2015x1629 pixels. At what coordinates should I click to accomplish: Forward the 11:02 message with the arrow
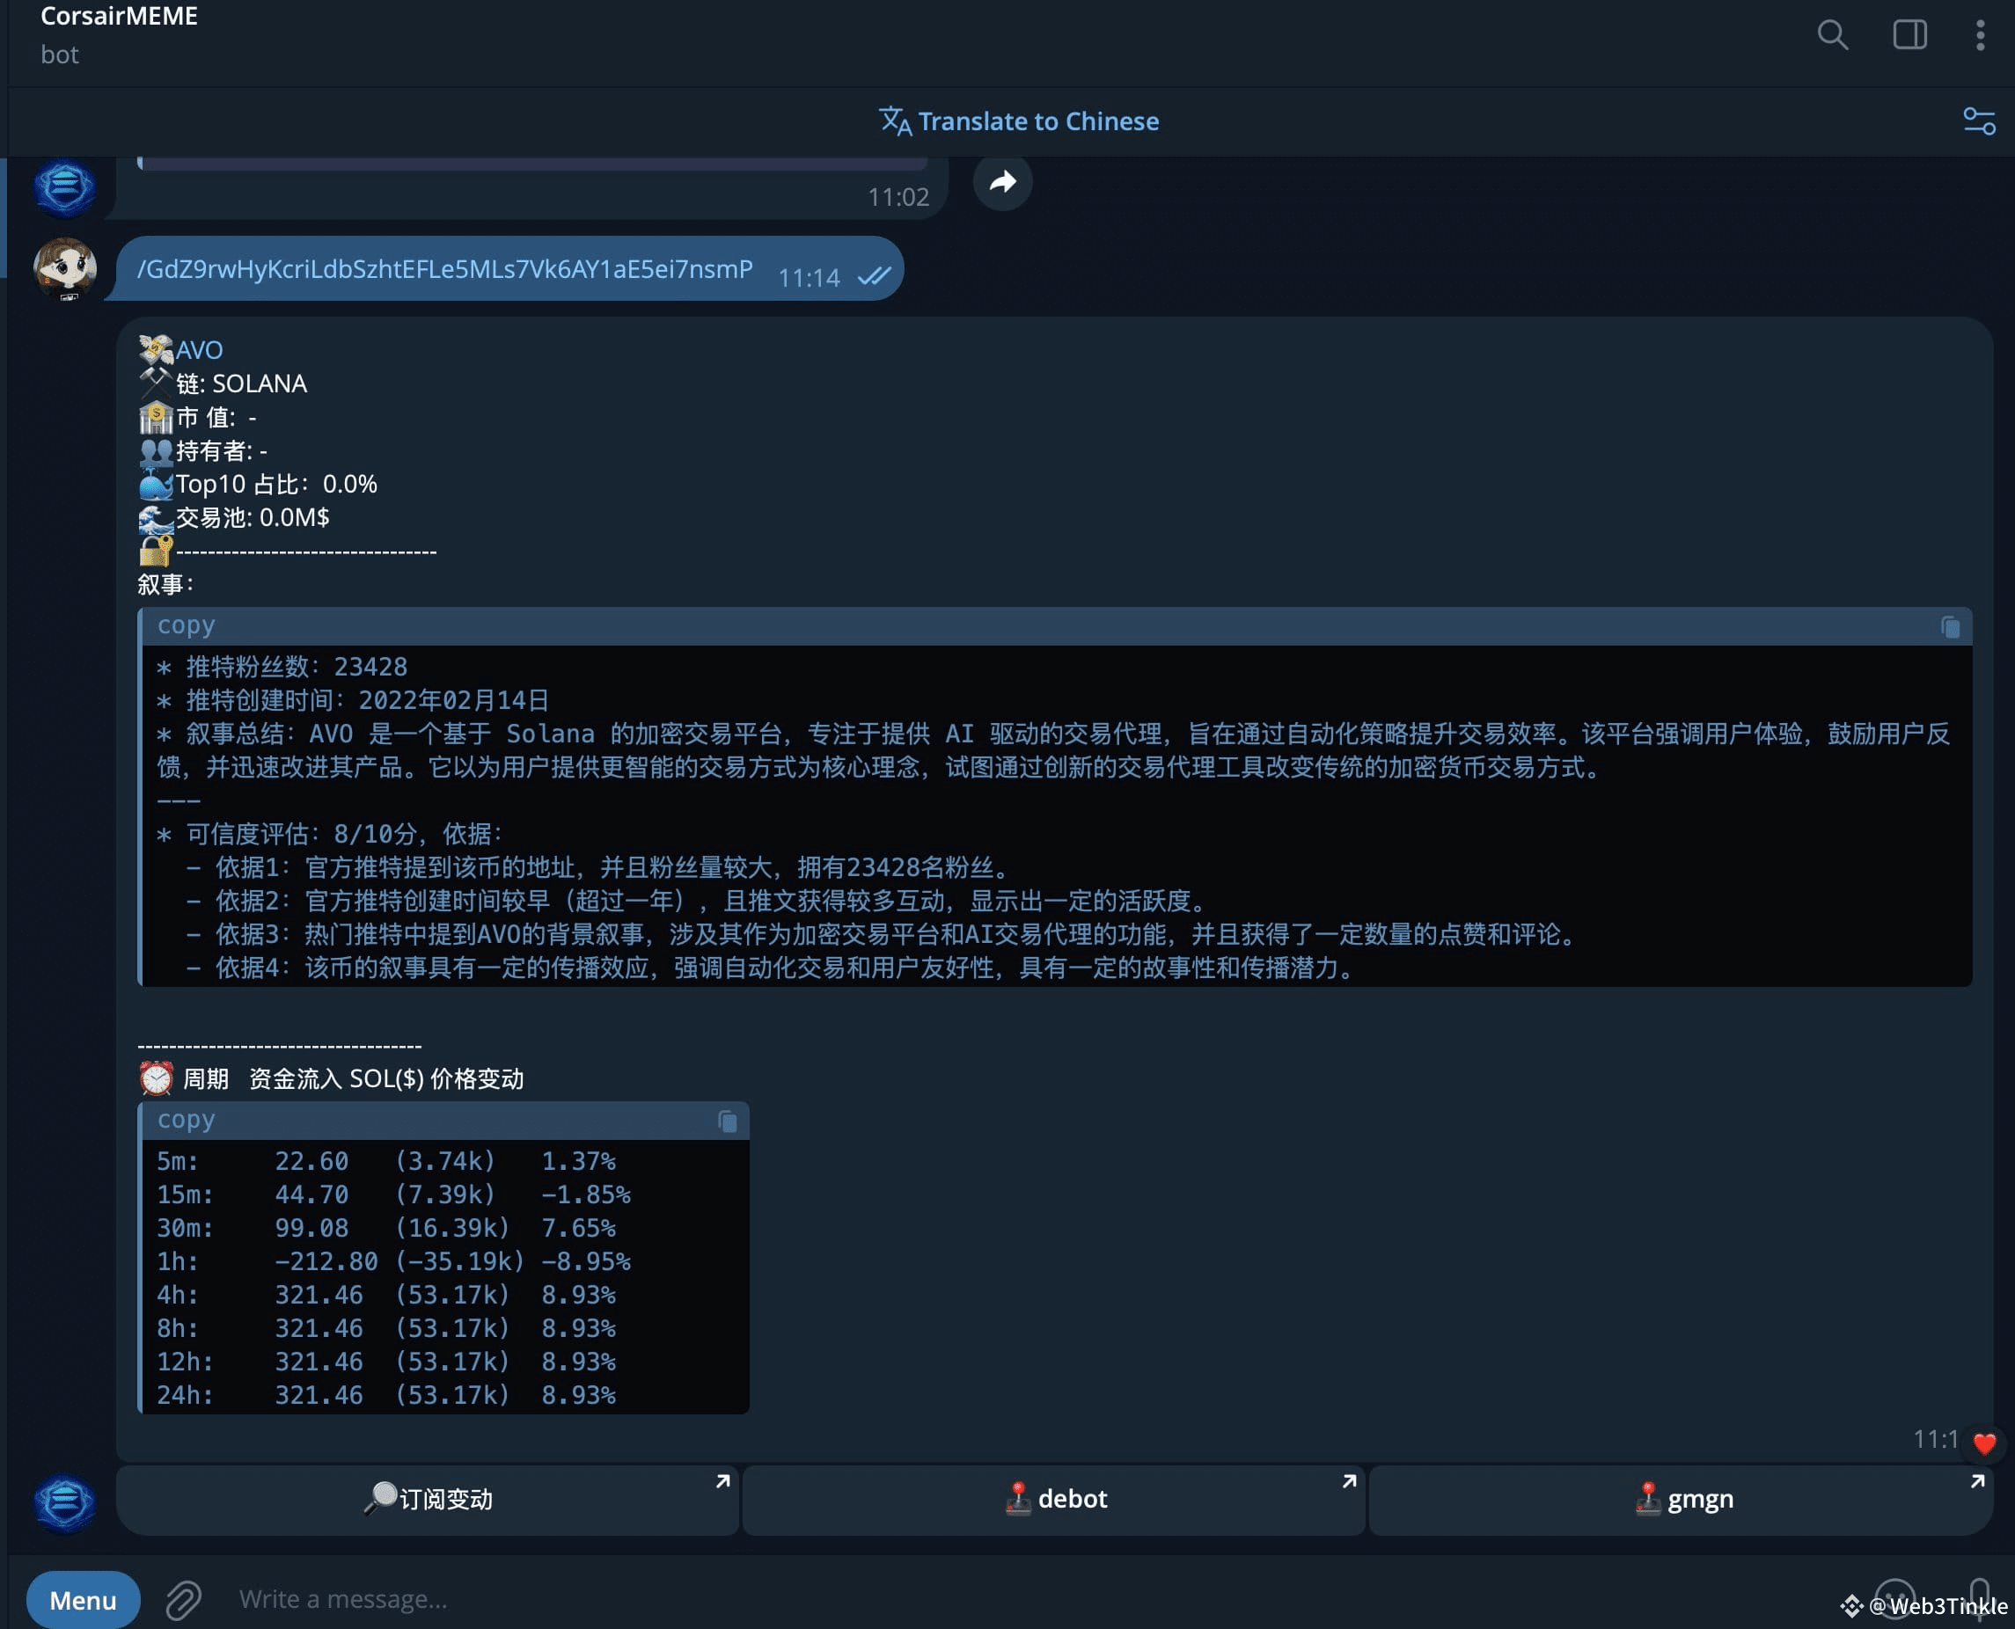(1002, 181)
